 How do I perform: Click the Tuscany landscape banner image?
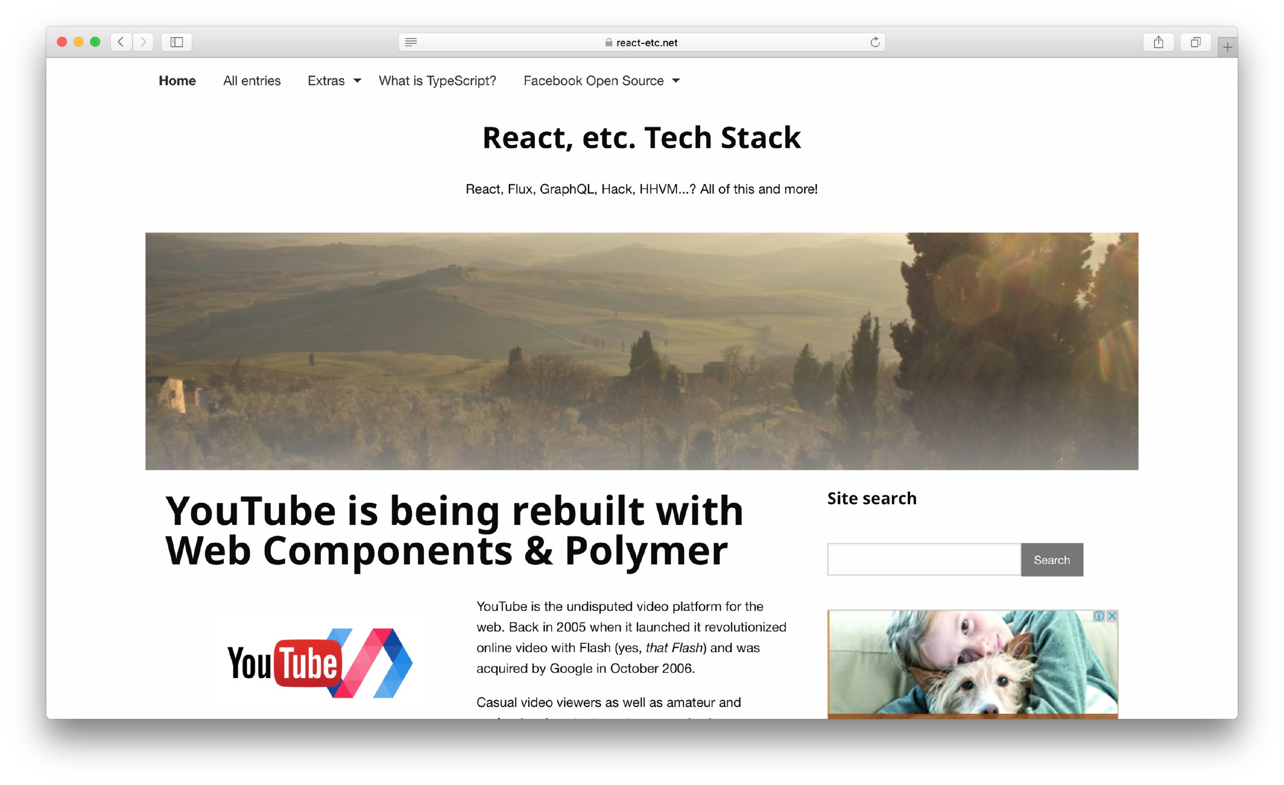pyautogui.click(x=641, y=351)
